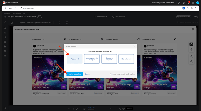Close the Proof Decision dialog
The height and width of the screenshot is (111, 201).
point(134,46)
